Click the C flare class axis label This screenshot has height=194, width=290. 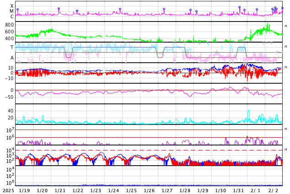(12, 17)
